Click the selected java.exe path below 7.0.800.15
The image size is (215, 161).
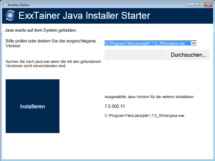point(144,116)
